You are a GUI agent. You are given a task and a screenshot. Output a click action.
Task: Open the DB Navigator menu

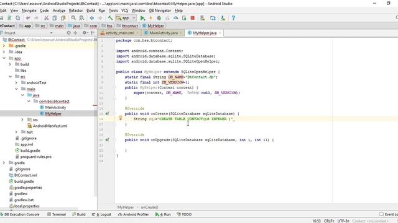point(160,11)
